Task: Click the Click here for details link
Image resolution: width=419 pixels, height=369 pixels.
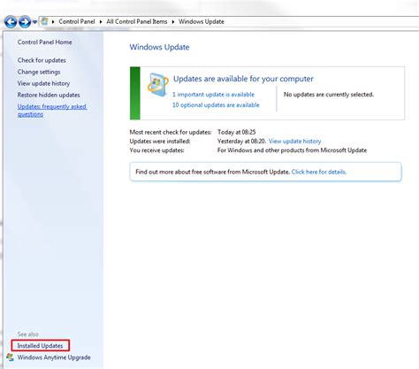Action: click(x=319, y=172)
